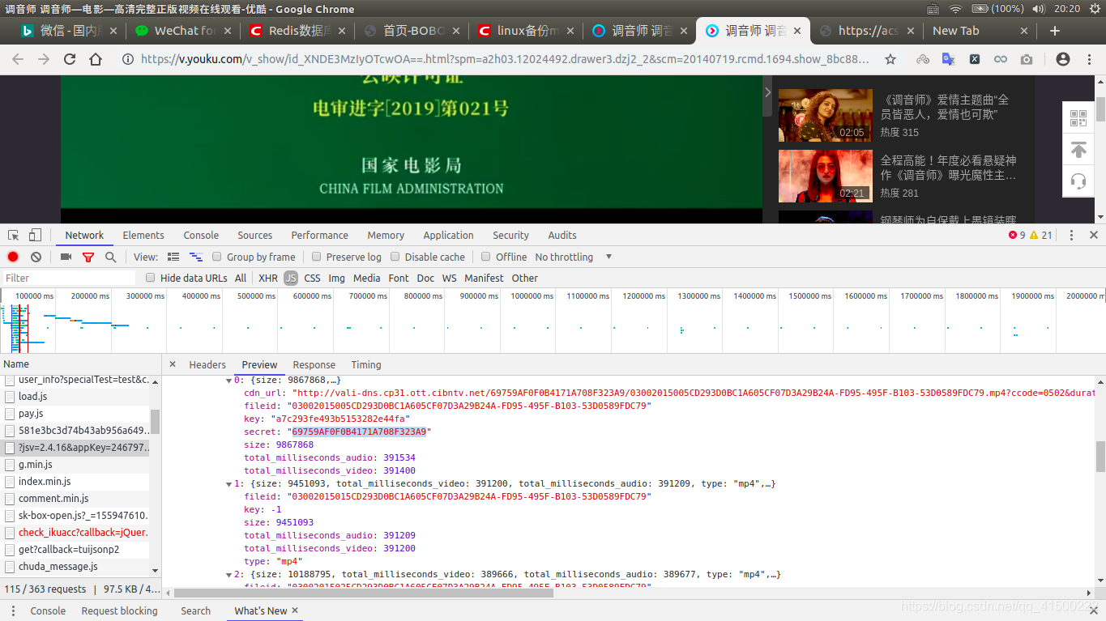
Task: Click the error count badge showing 9
Action: point(1017,235)
